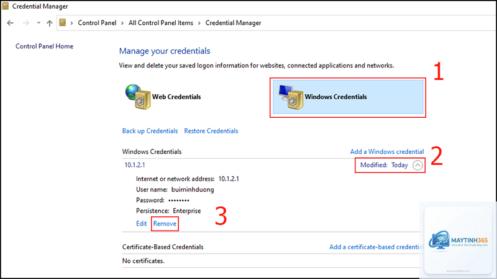The height and width of the screenshot is (279, 497).
Task: Expand chevron after Control Panel breadcrumb
Action: coord(122,23)
